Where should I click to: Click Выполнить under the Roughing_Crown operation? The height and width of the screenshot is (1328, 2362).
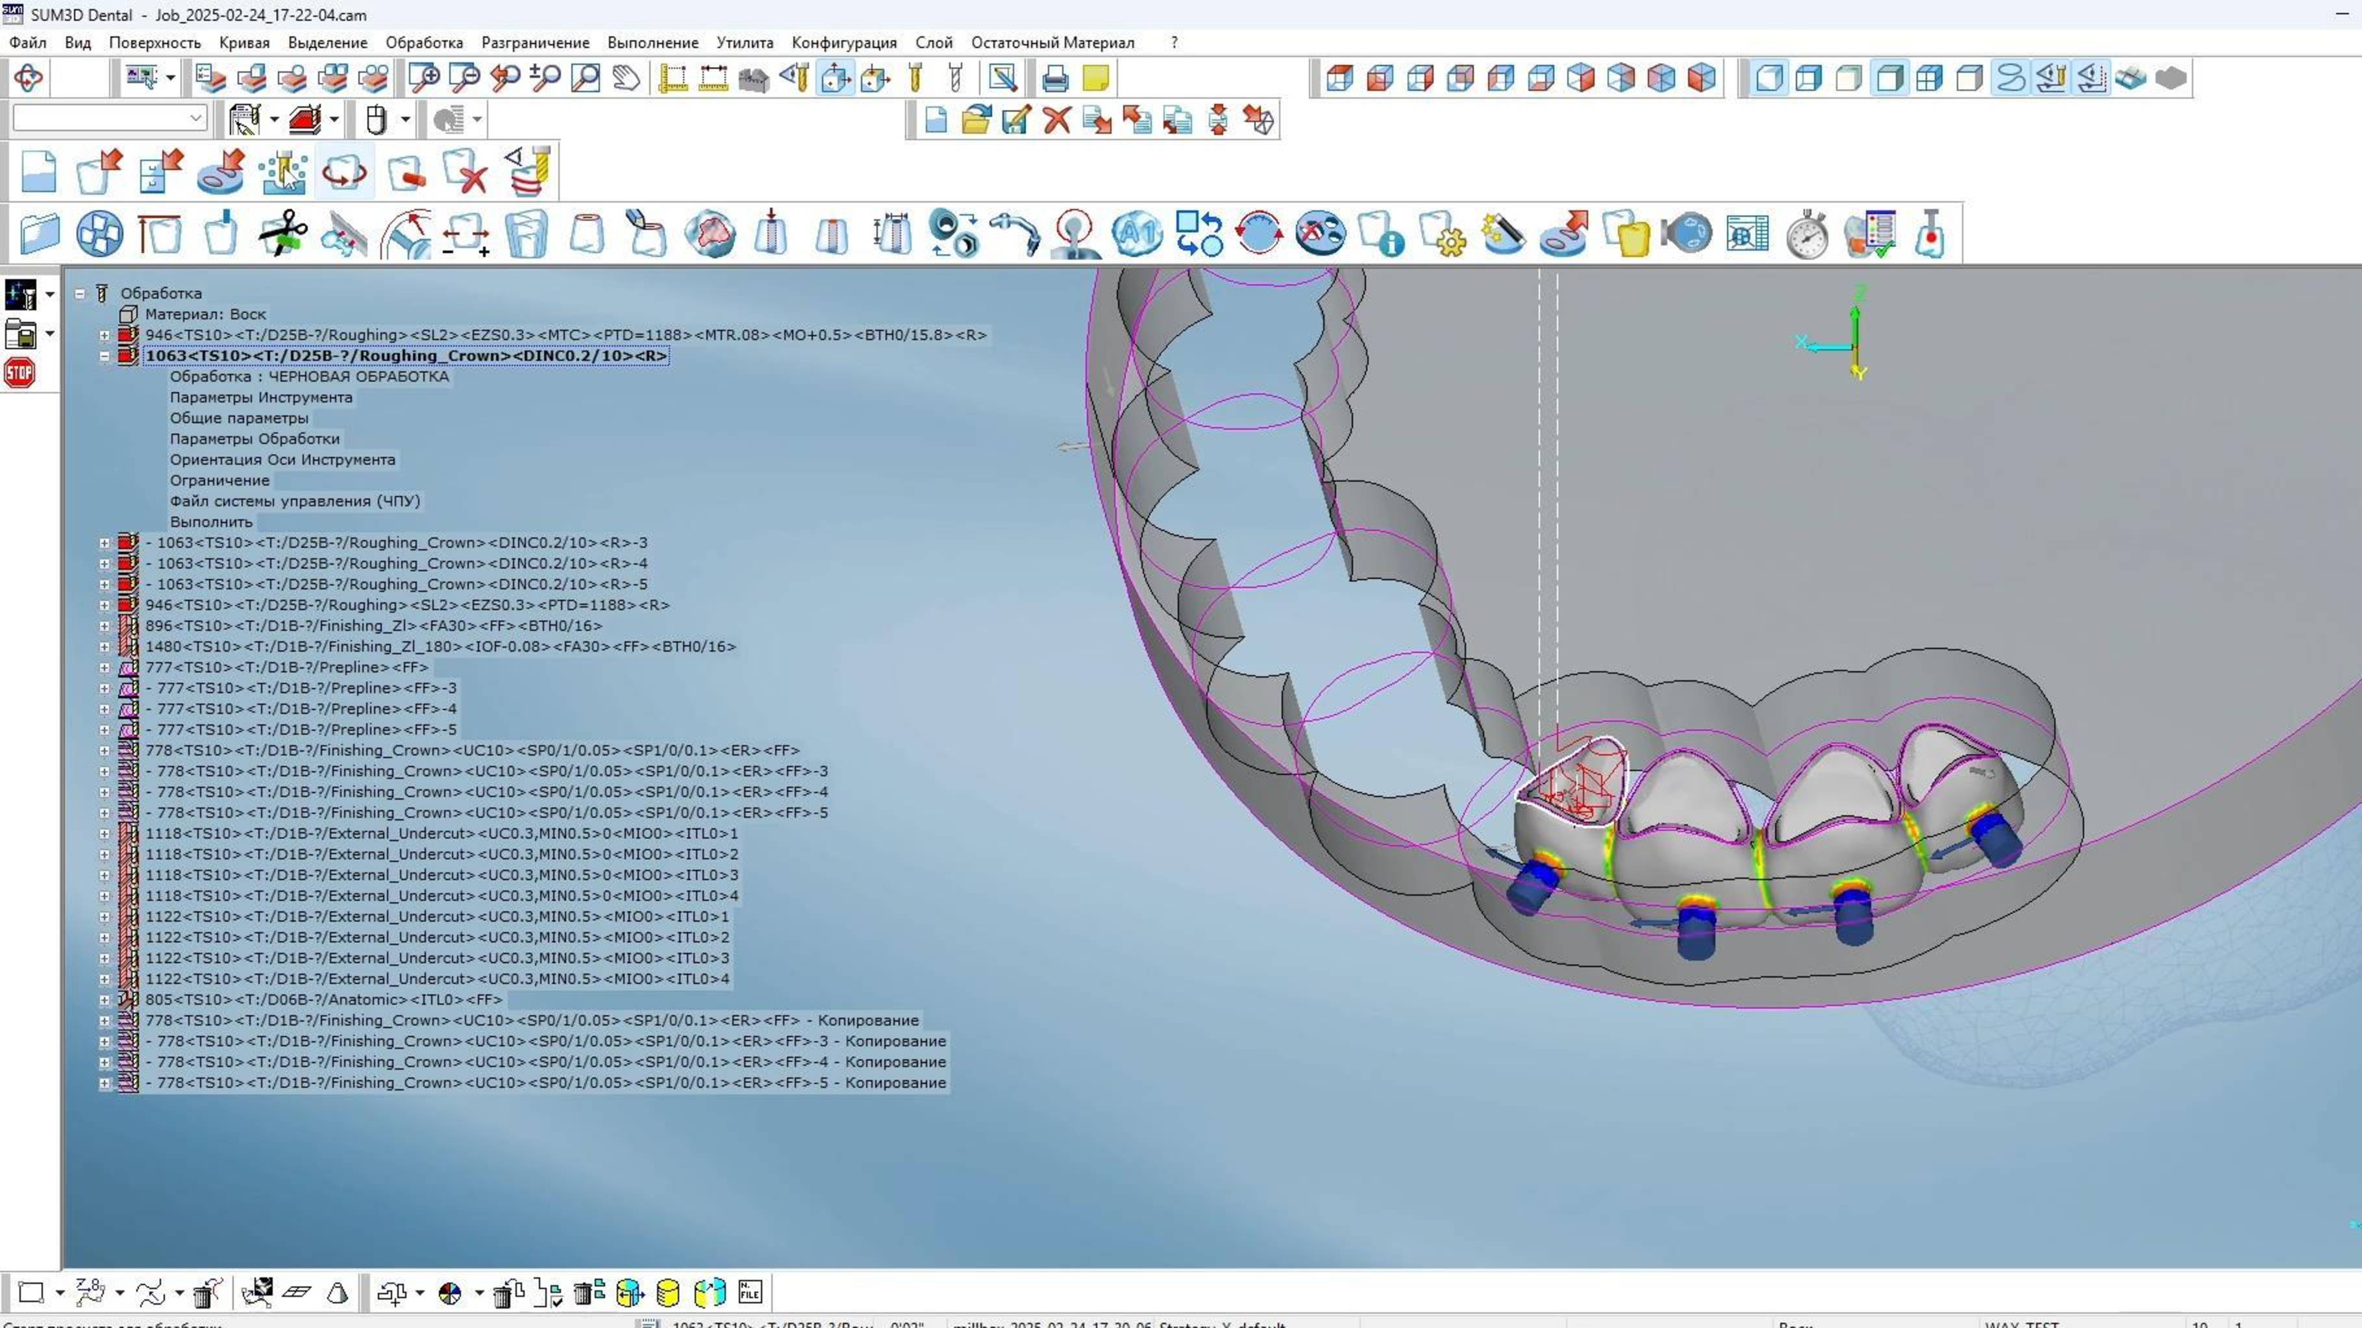click(x=212, y=521)
